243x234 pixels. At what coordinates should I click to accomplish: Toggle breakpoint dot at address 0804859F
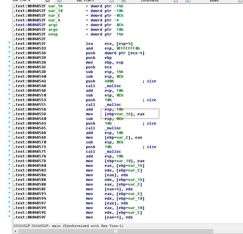pyautogui.click(x=9, y=216)
